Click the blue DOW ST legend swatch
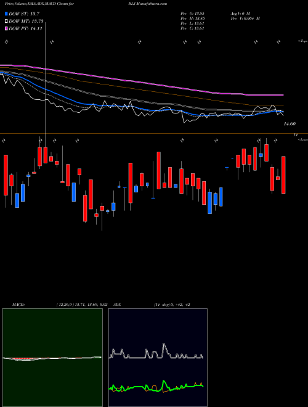The width and height of the screenshot is (308, 407). click(x=7, y=14)
